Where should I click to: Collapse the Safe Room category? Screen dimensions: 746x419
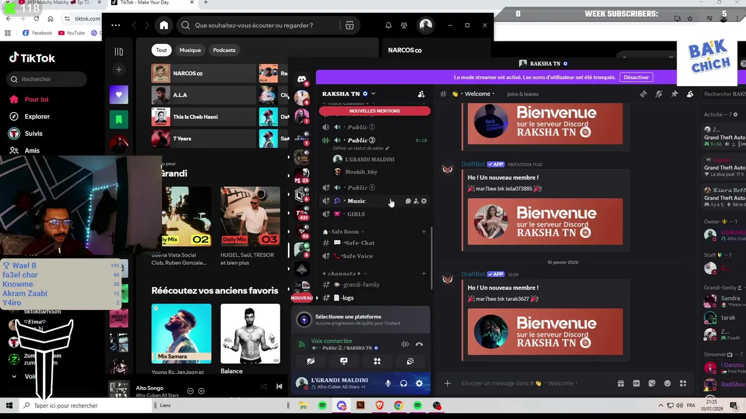pos(344,232)
